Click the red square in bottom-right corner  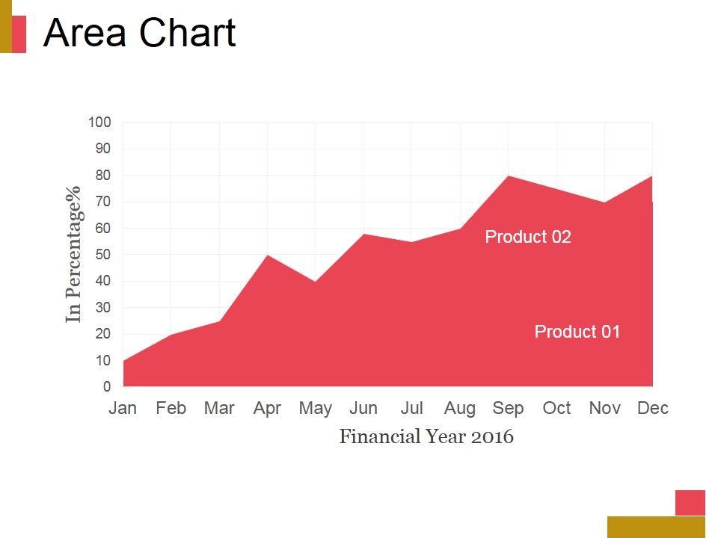click(690, 502)
